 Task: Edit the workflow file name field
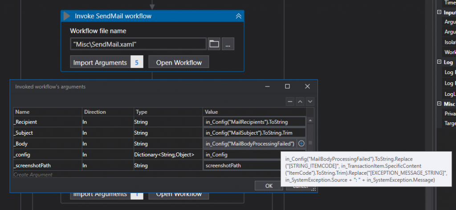point(138,44)
